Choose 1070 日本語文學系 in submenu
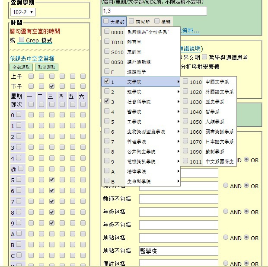 (208, 142)
